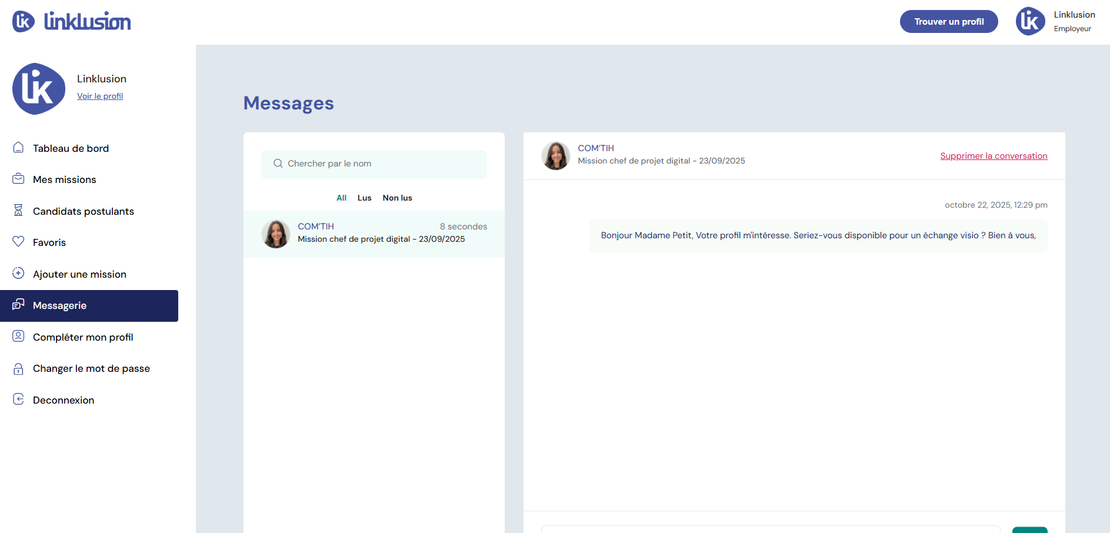Viewport: 1110px width, 533px height.
Task: Open the COM'TIH conversation in the list
Action: 374,234
